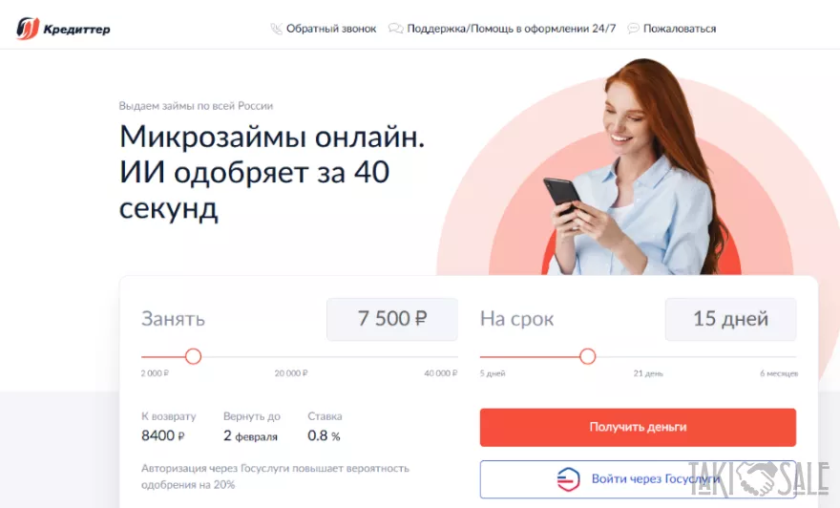Set term slider at the 21 день mark
The width and height of the screenshot is (840, 508).
coord(648,356)
